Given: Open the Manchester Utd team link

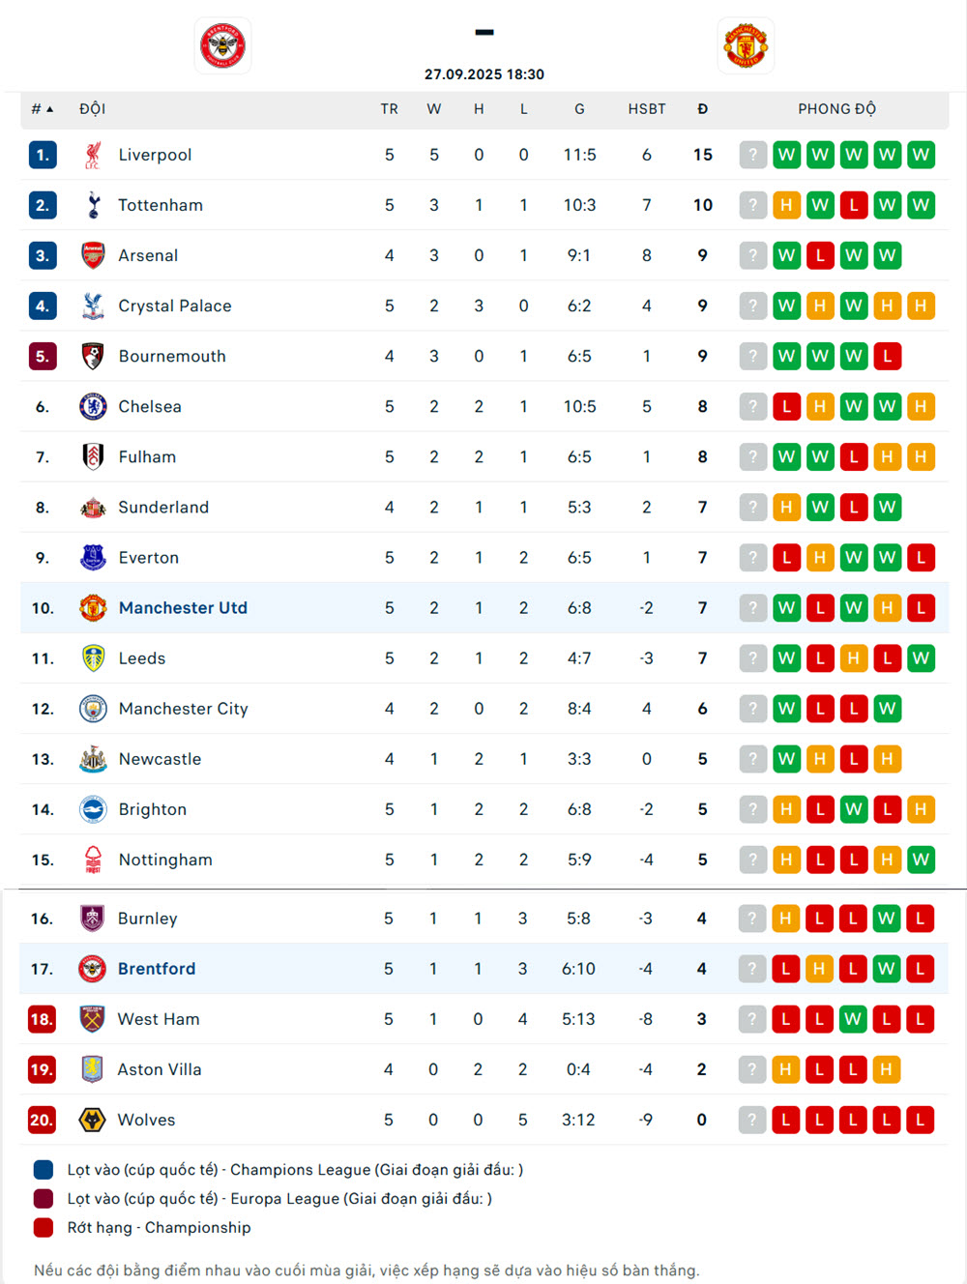Looking at the screenshot, I should 183,608.
